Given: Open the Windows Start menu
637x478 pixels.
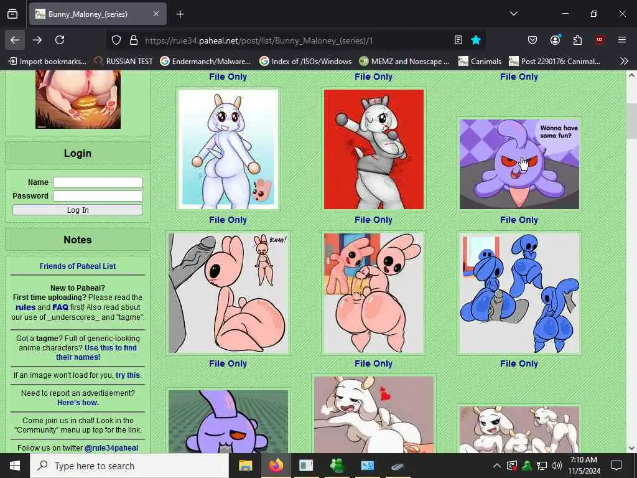Looking at the screenshot, I should (15, 466).
